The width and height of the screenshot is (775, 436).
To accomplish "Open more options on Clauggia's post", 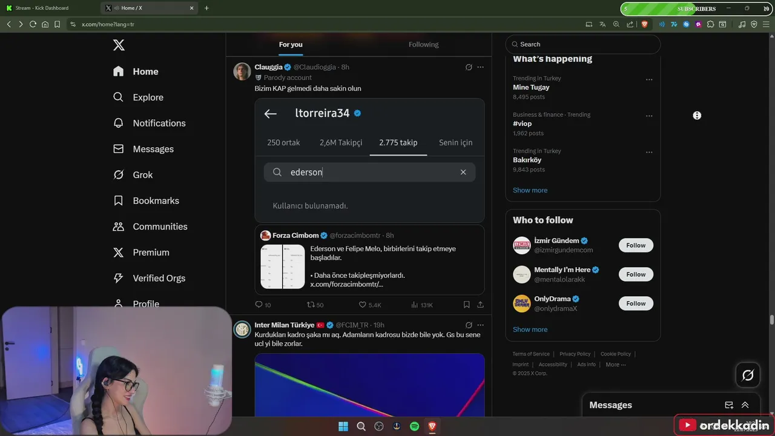I will point(480,67).
